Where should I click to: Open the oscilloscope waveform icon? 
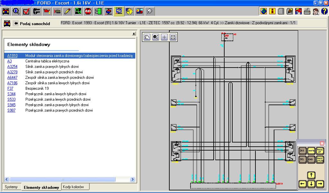click(78, 11)
